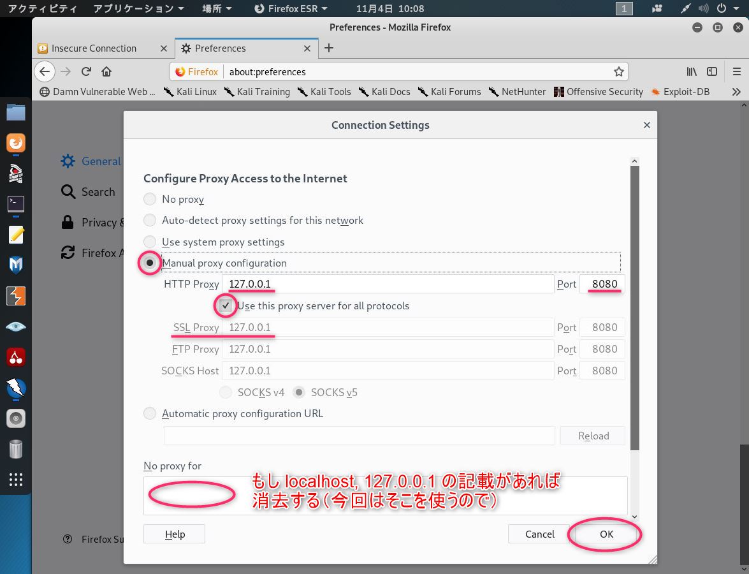Open the Kali Tools bookmark
This screenshot has width=749, height=574.
[324, 92]
